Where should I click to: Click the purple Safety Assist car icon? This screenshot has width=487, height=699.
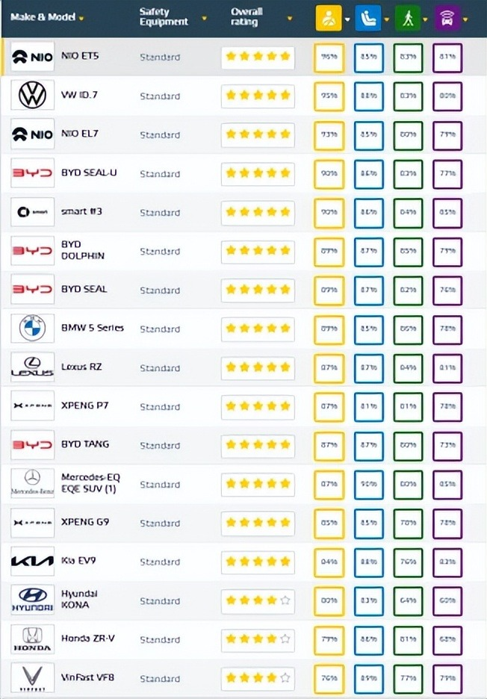click(x=447, y=18)
